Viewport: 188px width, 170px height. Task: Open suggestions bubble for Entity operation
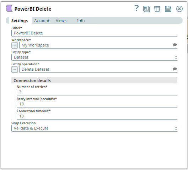[x=175, y=69]
